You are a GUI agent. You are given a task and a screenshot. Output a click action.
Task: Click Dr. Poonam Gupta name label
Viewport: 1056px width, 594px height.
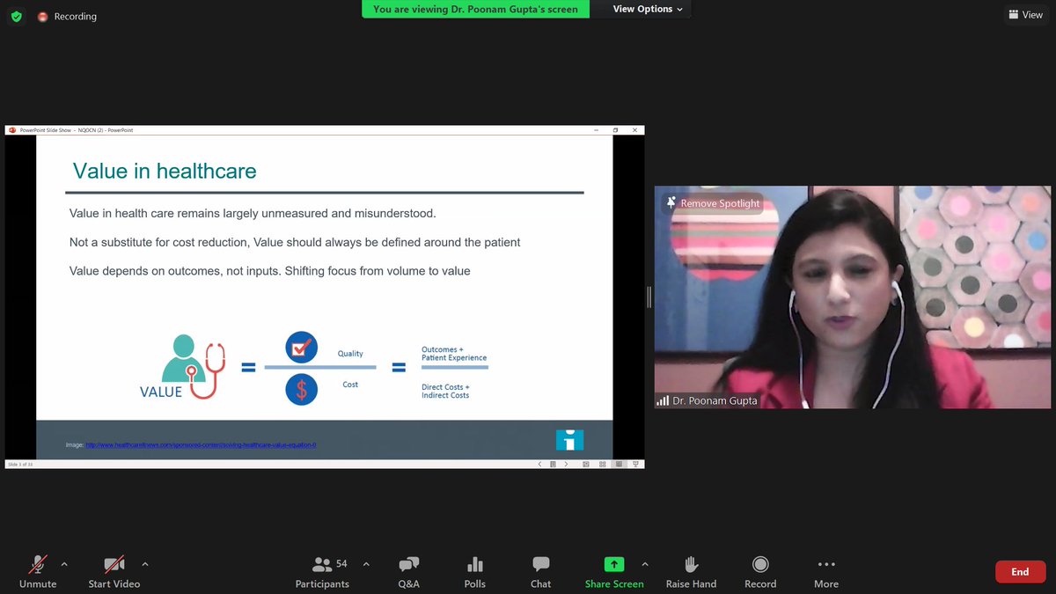click(x=715, y=400)
